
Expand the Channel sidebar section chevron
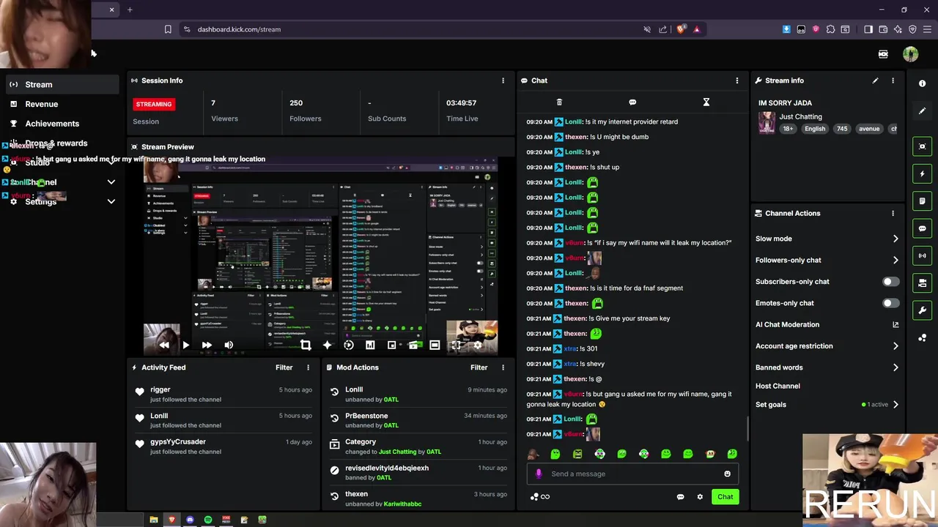point(111,182)
